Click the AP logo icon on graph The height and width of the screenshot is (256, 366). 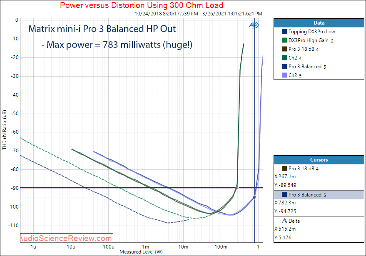tap(254, 25)
